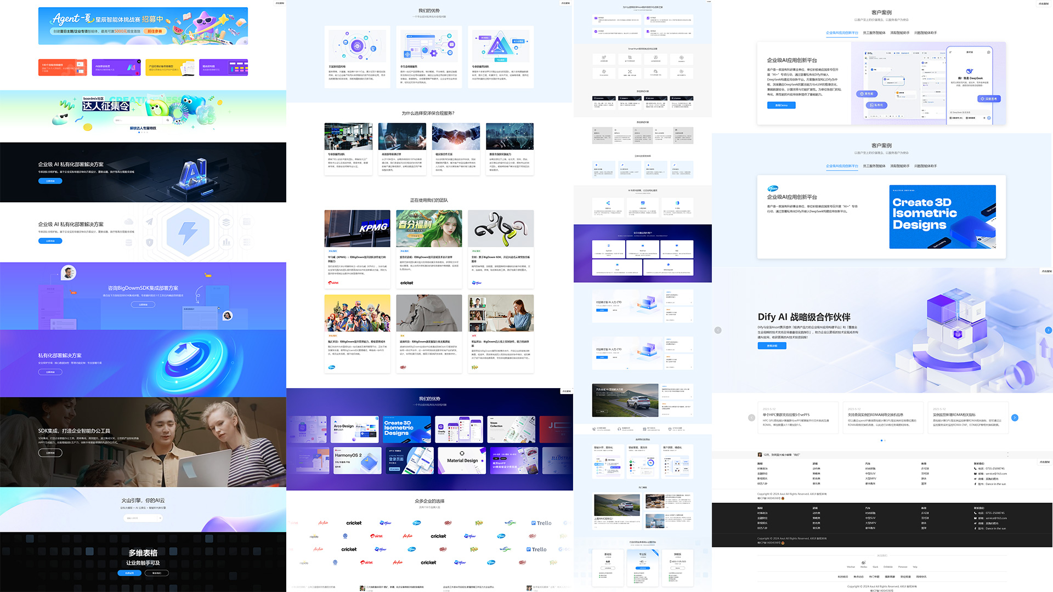The width and height of the screenshot is (1053, 592).
Task: Click the Facebook icon next to Dance in the sun
Action: coord(975,484)
